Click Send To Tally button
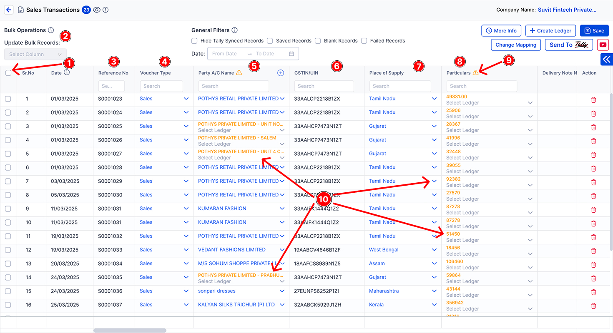 point(569,45)
